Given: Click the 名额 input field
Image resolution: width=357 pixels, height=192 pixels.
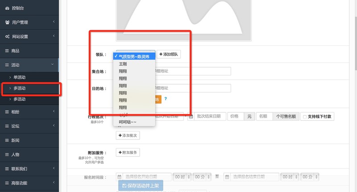Looking at the screenshot, I should point(265,116).
